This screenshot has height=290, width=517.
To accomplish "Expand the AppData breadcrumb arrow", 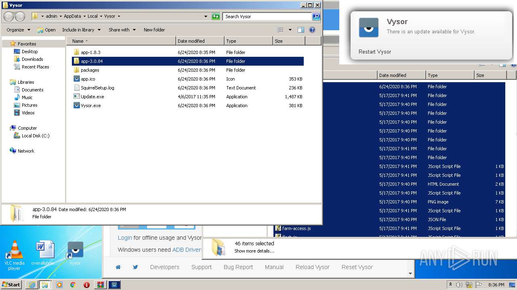I will point(84,17).
